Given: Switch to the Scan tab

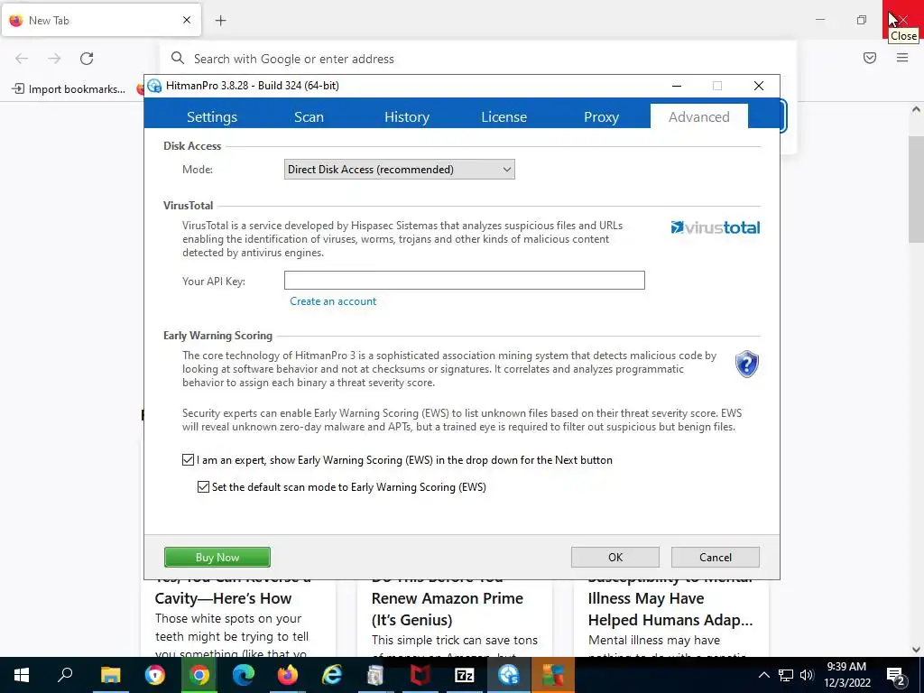Looking at the screenshot, I should click(x=309, y=116).
